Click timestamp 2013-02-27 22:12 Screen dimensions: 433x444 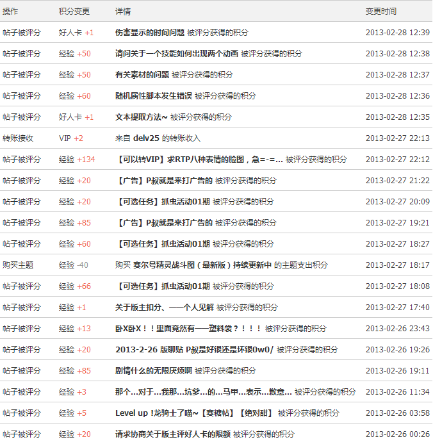point(398,160)
